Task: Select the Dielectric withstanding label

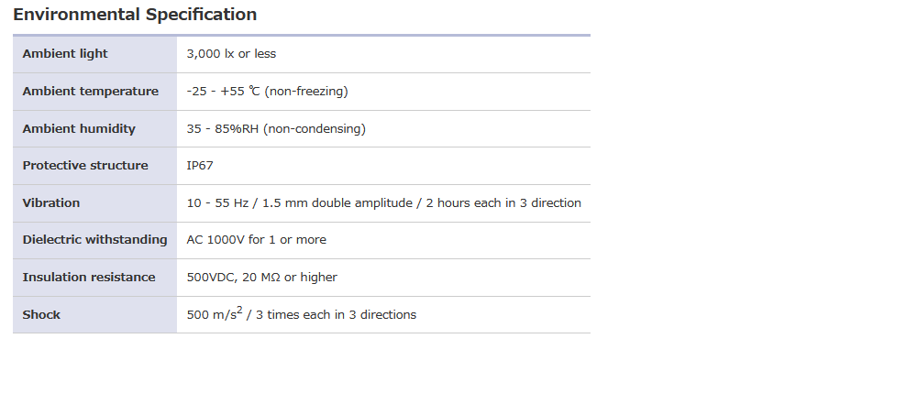Action: pyautogui.click(x=94, y=240)
